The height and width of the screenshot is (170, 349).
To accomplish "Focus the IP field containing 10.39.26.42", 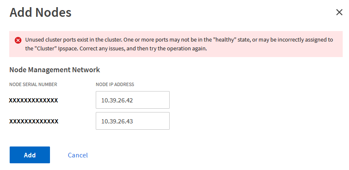I will (132, 100).
